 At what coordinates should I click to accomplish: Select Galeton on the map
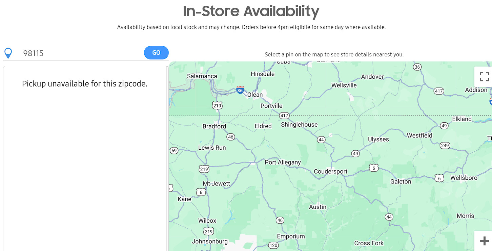[x=401, y=182]
